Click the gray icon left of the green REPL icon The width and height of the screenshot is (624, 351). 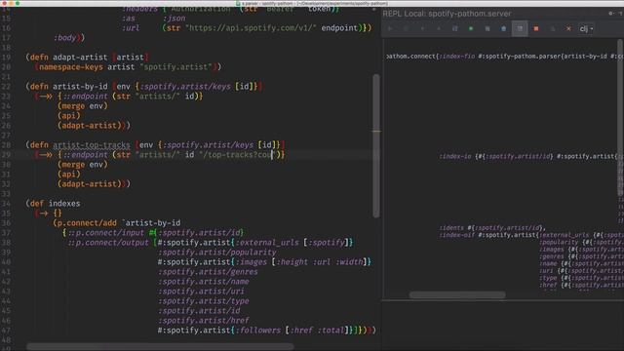point(455,28)
